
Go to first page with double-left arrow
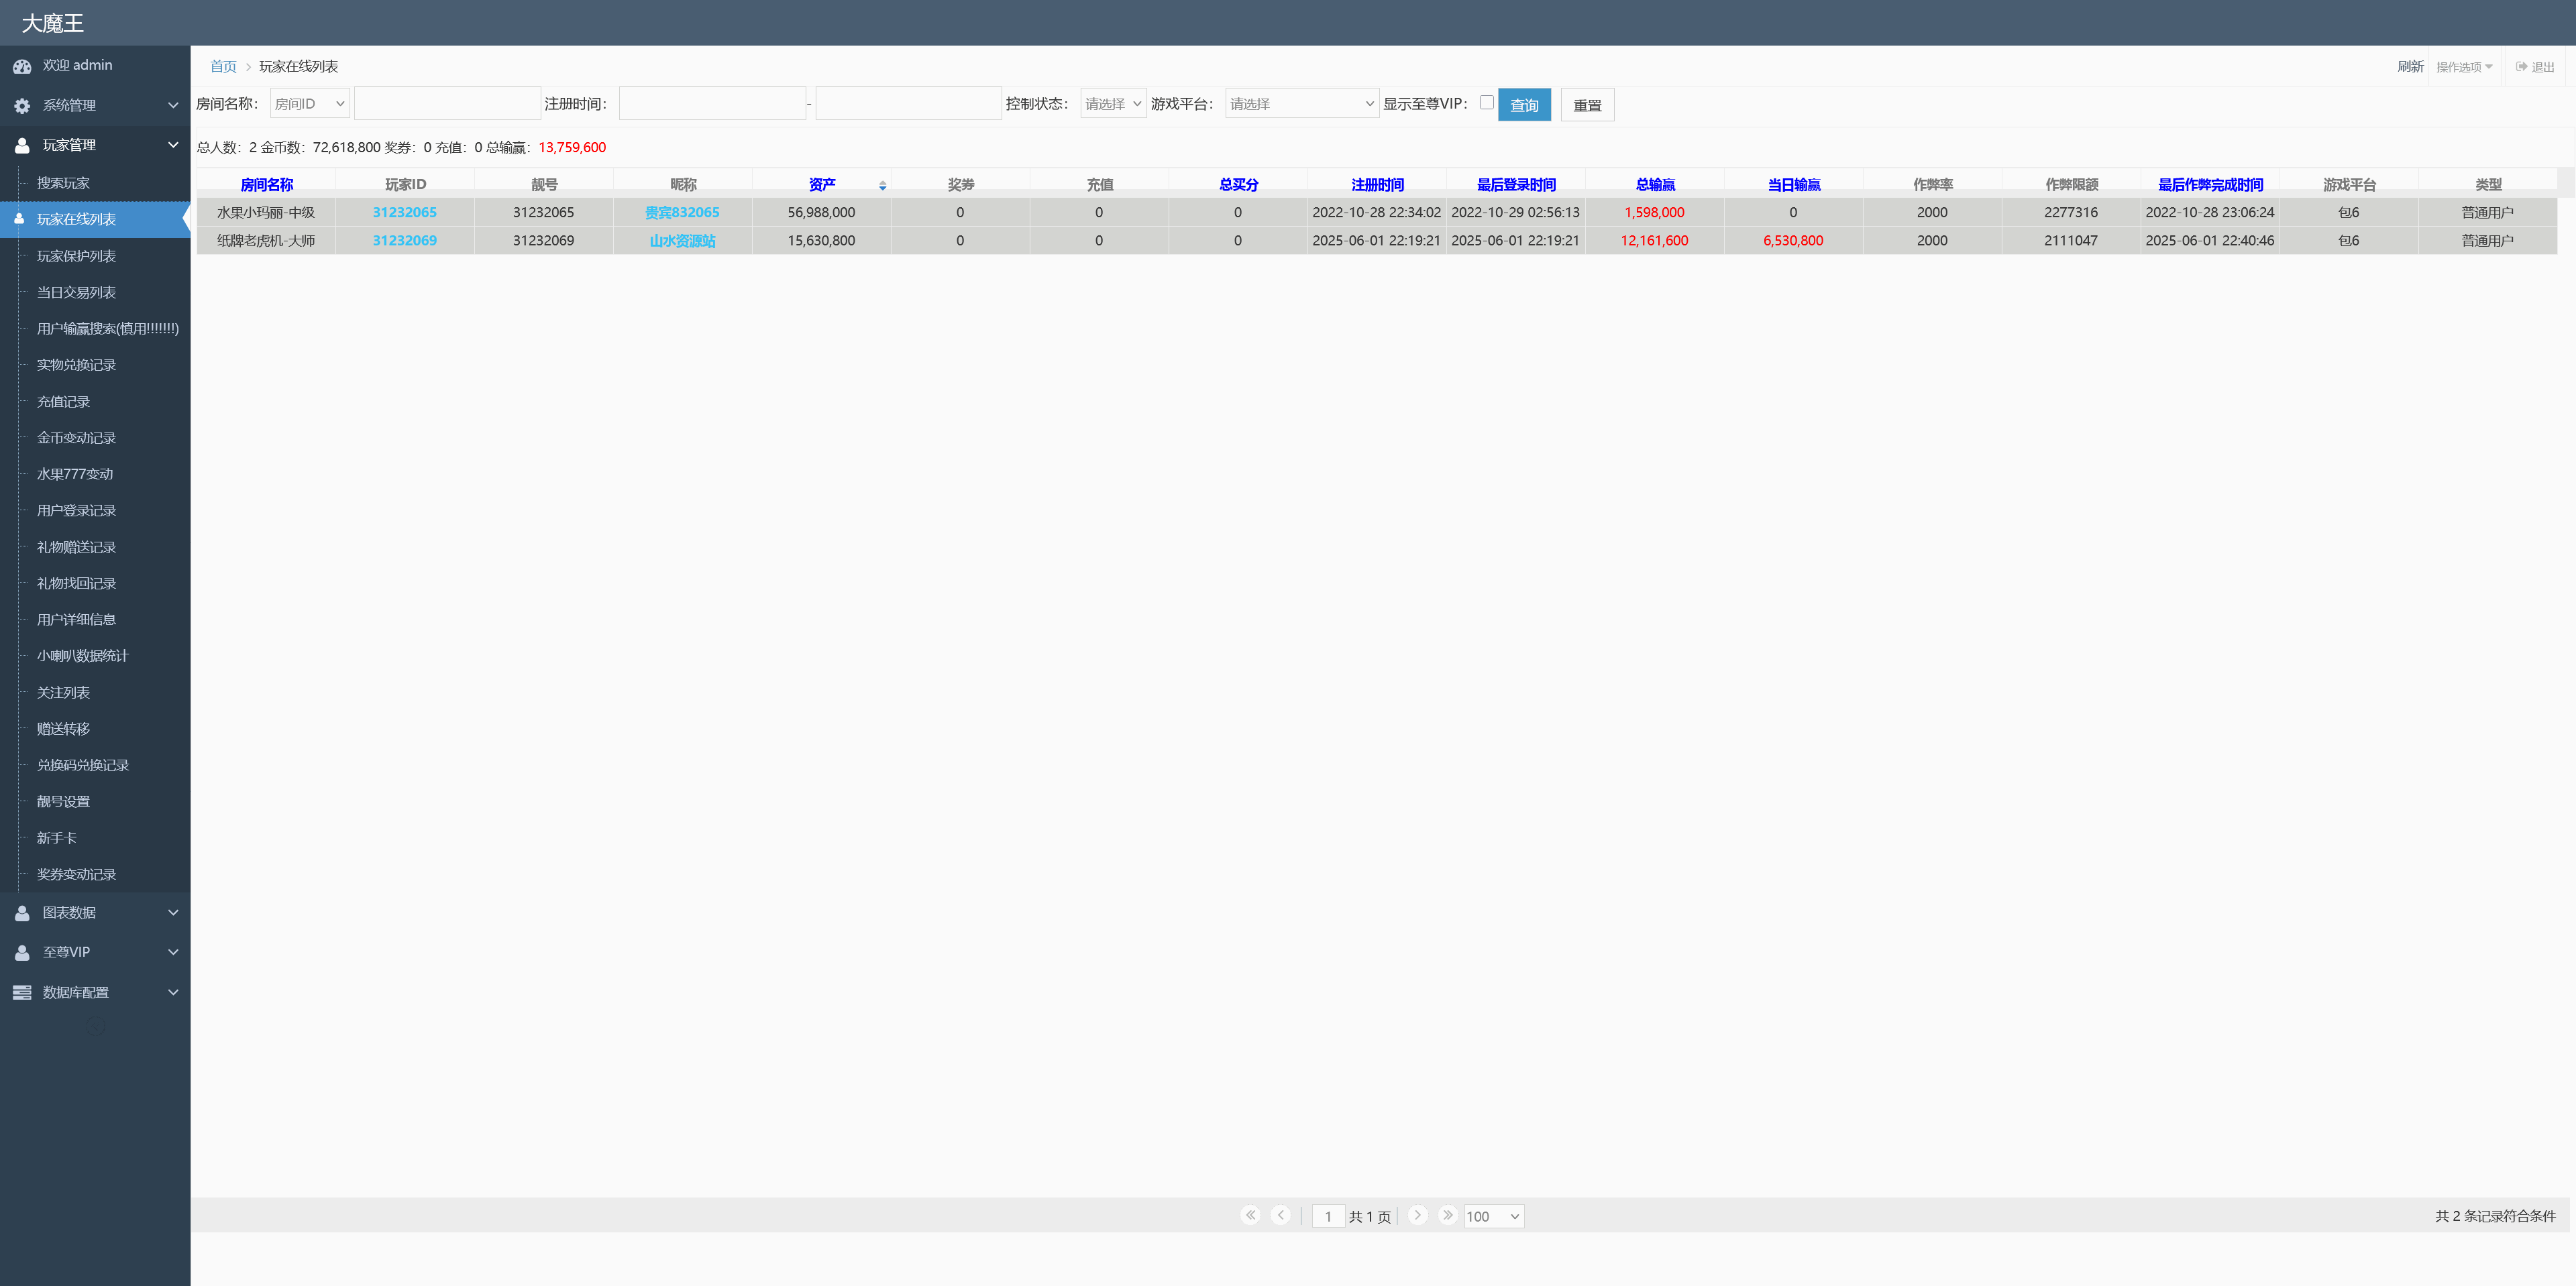coord(1250,1215)
